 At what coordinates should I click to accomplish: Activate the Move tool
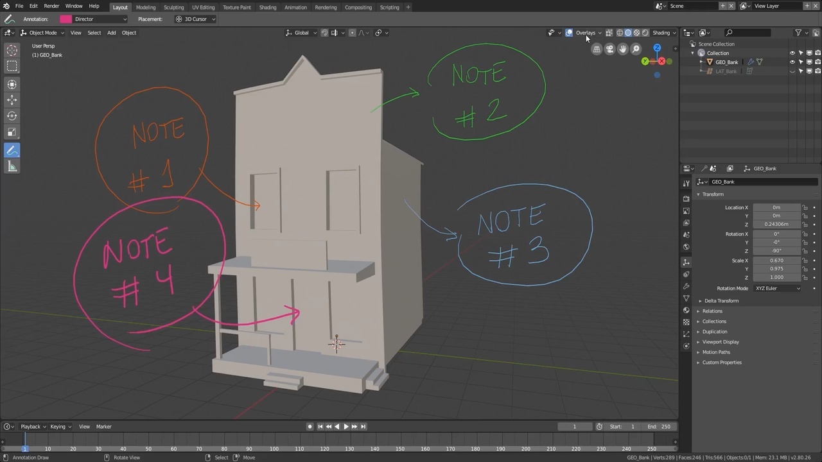point(12,100)
